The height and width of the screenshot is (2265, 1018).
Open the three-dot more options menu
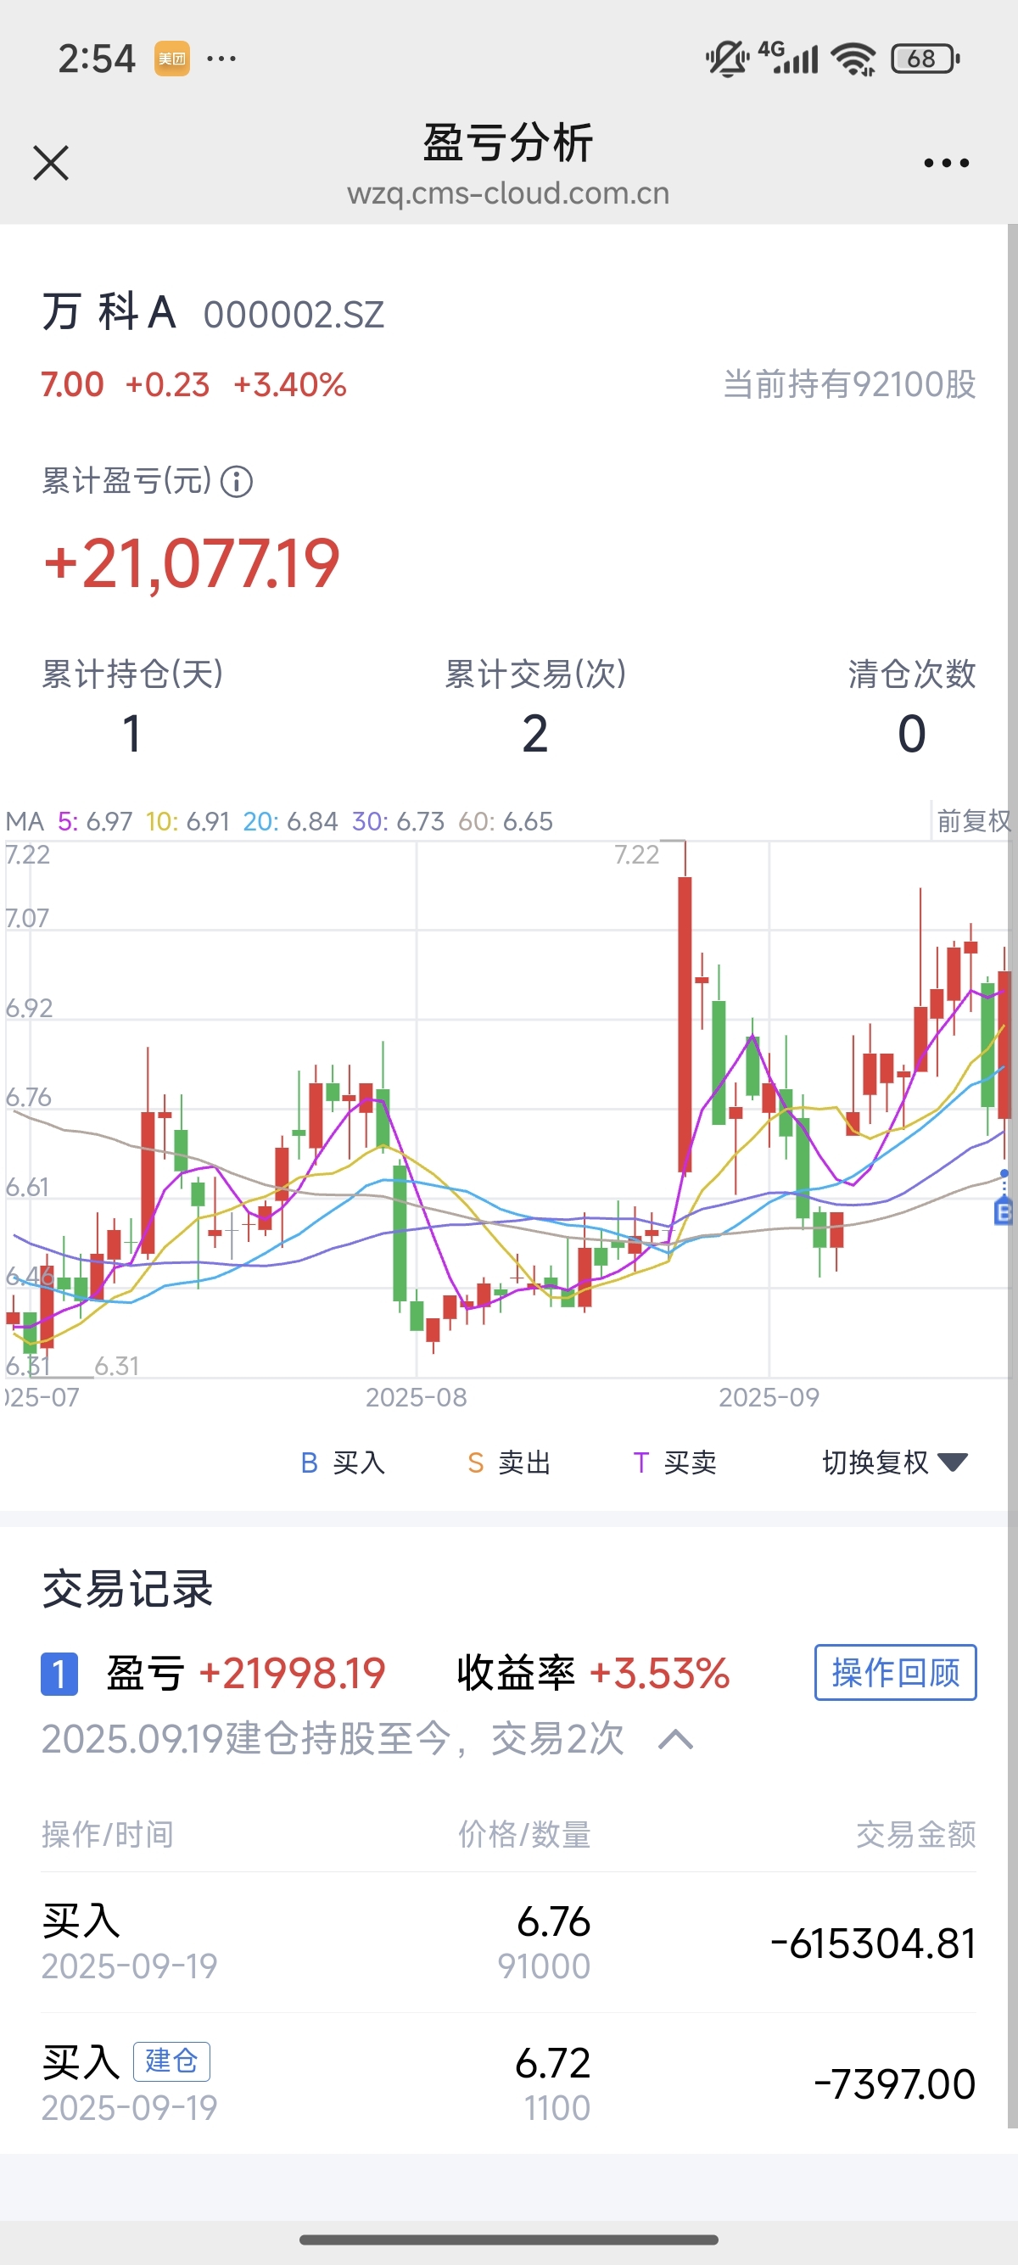click(x=946, y=164)
